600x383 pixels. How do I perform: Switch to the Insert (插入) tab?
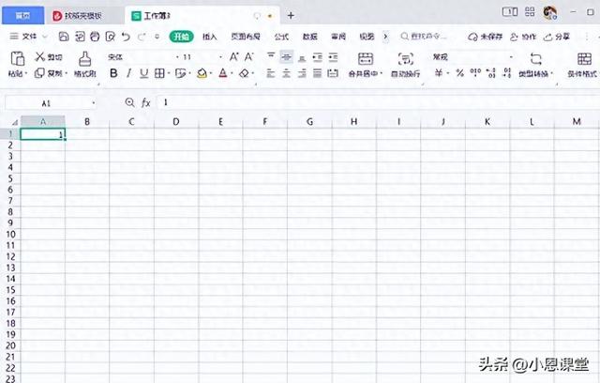click(210, 37)
